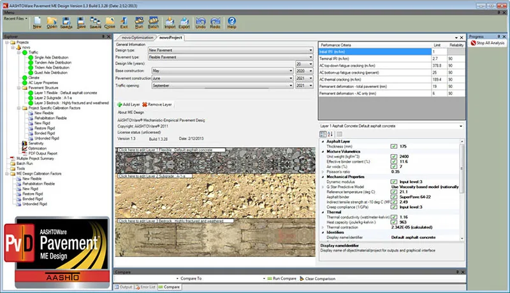Start analysis with the Run icon
This screenshot has width=510, height=293.
click(139, 23)
